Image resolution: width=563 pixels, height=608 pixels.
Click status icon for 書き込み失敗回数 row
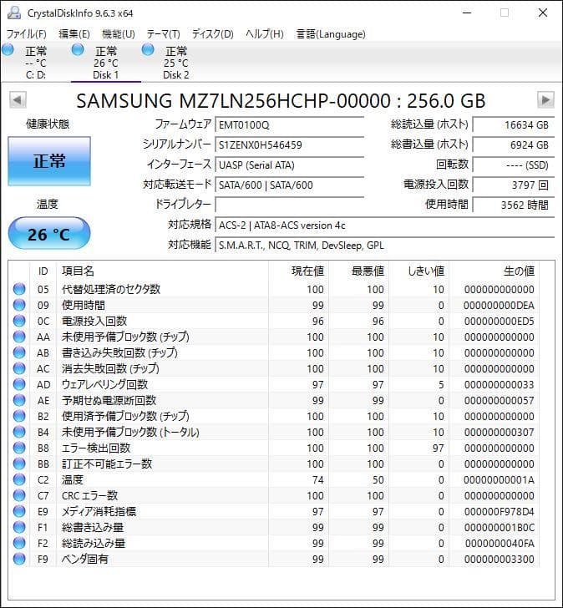pos(19,352)
